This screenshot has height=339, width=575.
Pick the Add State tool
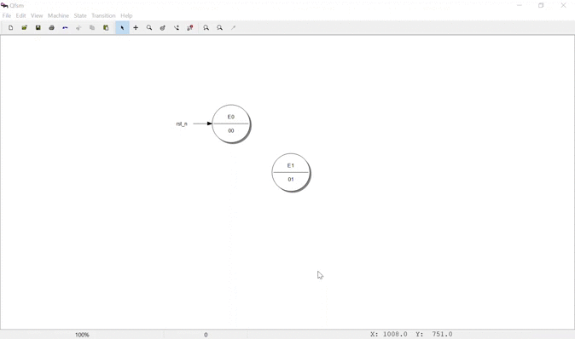coord(163,27)
